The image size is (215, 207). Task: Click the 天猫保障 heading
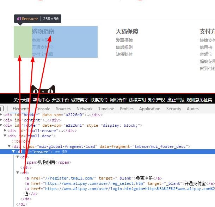(127, 32)
